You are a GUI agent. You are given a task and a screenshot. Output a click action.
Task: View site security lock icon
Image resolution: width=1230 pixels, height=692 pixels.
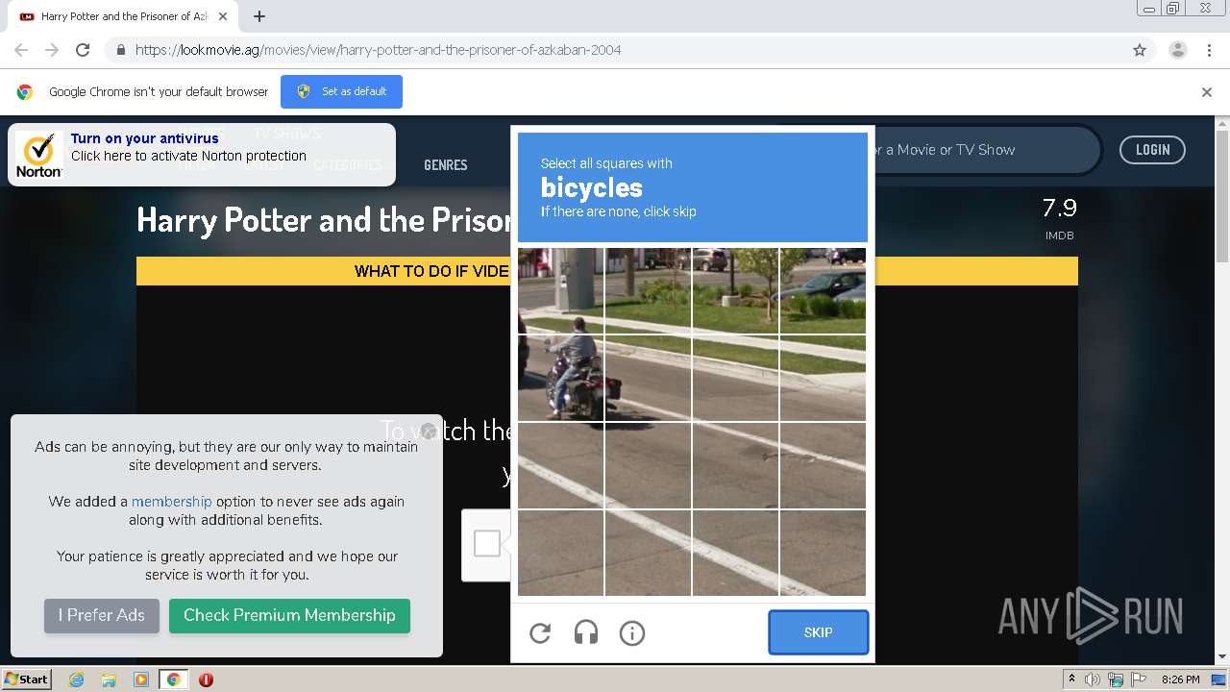(120, 50)
